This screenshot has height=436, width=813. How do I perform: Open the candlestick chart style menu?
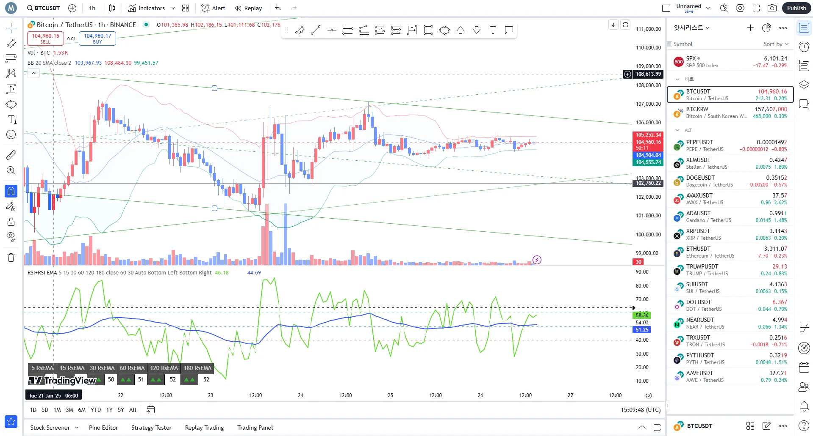[x=112, y=8]
